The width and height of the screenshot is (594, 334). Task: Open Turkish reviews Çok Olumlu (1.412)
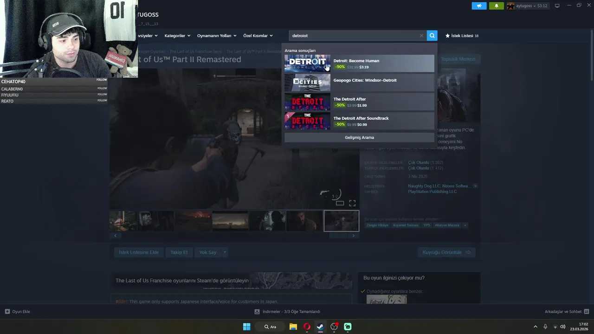(426, 168)
